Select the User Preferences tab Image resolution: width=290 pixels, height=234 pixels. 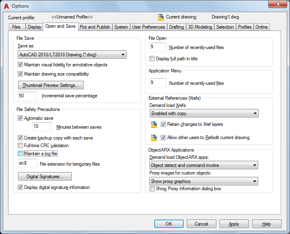point(148,27)
